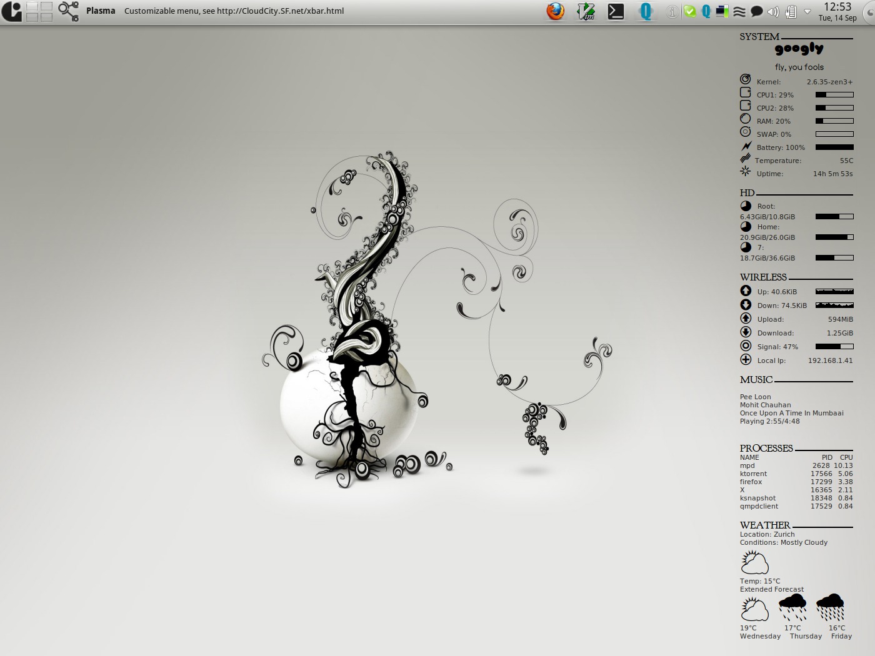Viewport: 875px width, 656px height.
Task: Click the Battery 100% bar
Action: pos(834,147)
